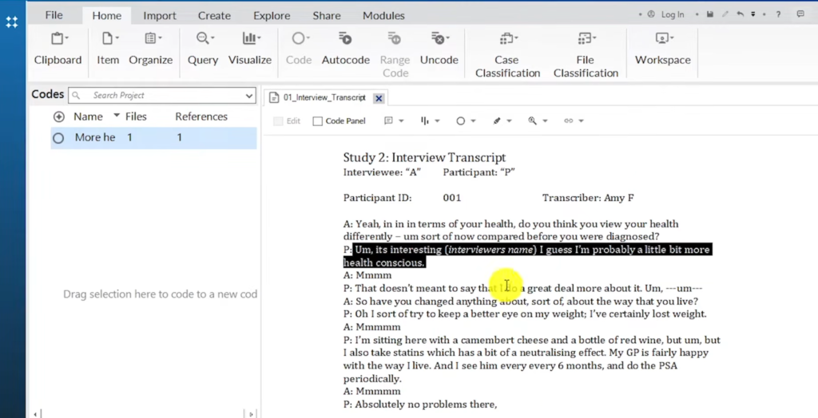The height and width of the screenshot is (418, 818).
Task: Open the annotations dropdown arrow
Action: click(401, 121)
